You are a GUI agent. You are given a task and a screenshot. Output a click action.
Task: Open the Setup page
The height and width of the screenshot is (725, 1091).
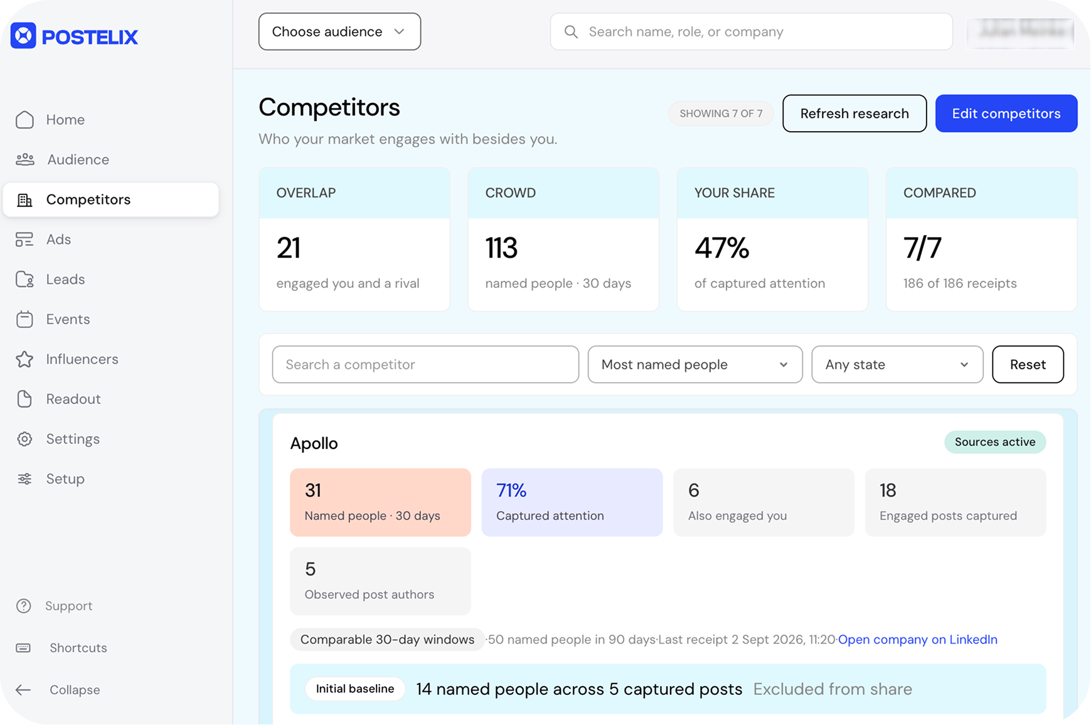coord(111,479)
